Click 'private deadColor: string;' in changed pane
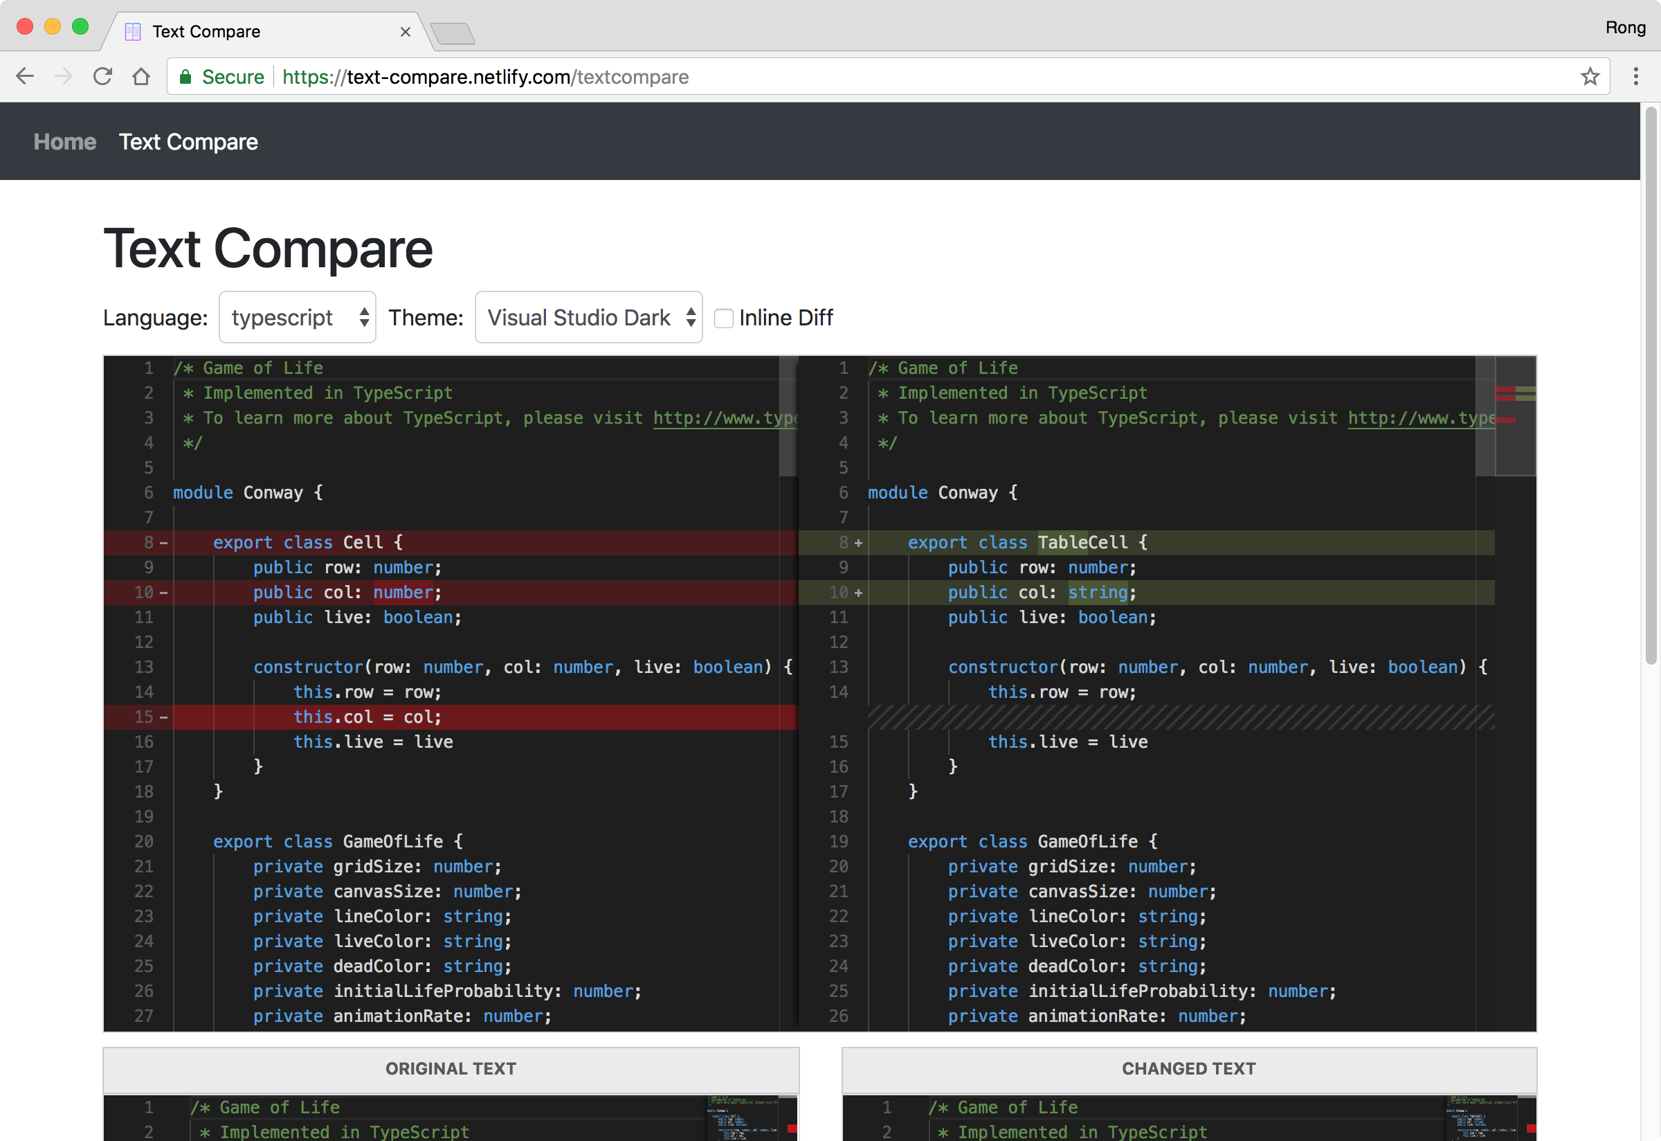This screenshot has width=1661, height=1141. [1077, 967]
